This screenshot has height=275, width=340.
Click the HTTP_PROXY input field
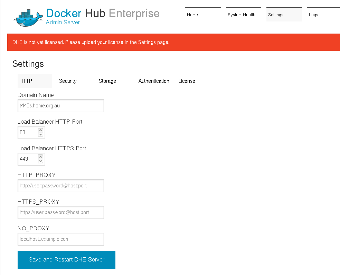(60, 186)
